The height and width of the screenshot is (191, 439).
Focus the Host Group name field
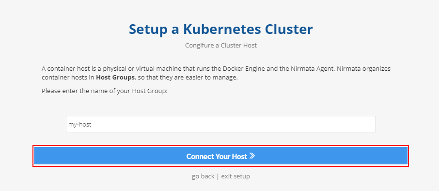(220, 124)
